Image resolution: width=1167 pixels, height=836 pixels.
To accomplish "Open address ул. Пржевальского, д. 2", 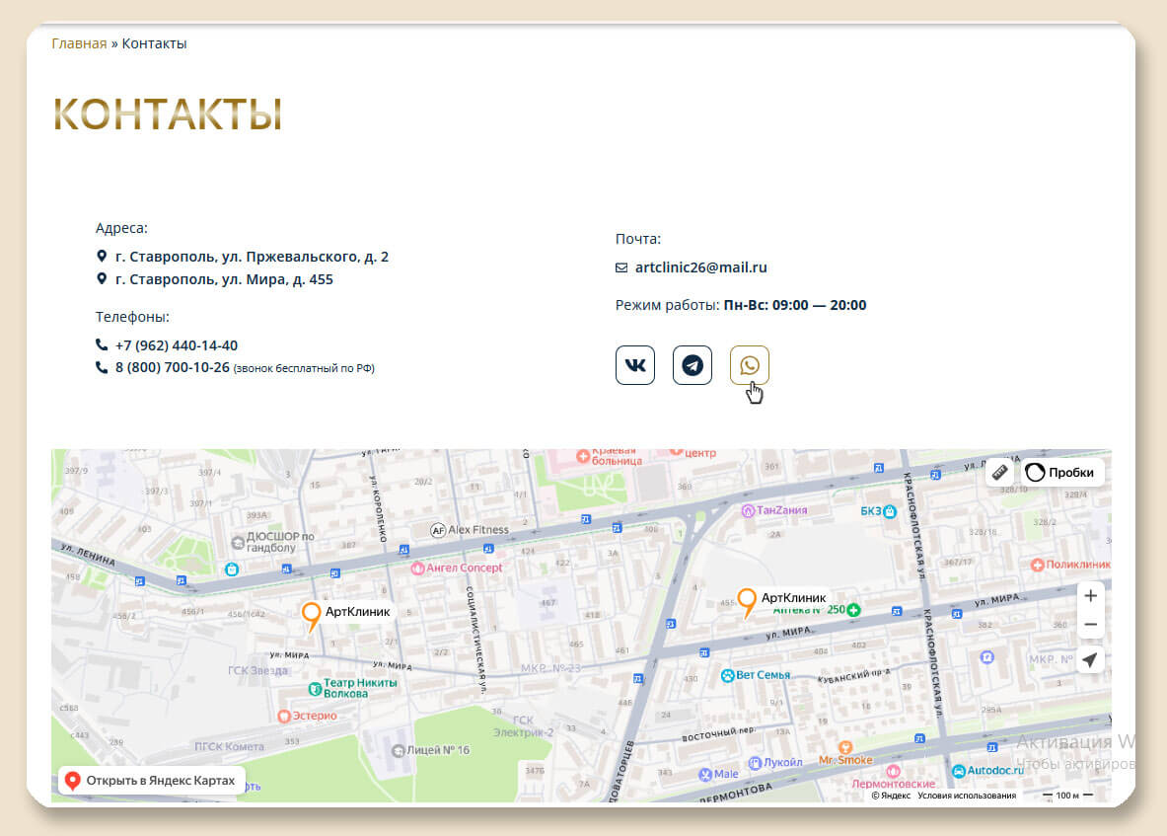I will (x=252, y=257).
